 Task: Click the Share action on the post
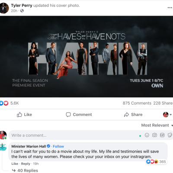pos(133,115)
